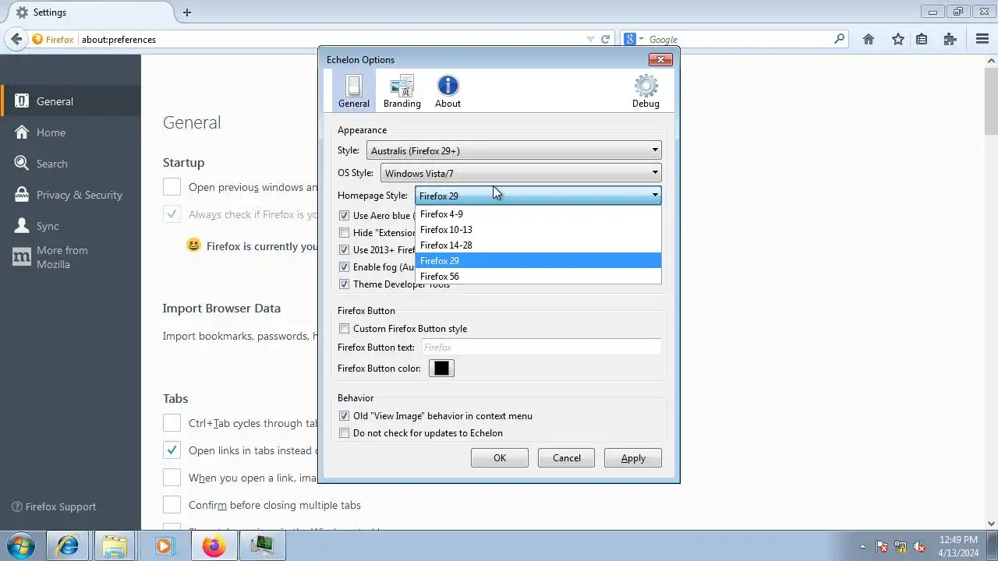The height and width of the screenshot is (561, 998).
Task: Show hidden system tray icons arrow
Action: (862, 546)
